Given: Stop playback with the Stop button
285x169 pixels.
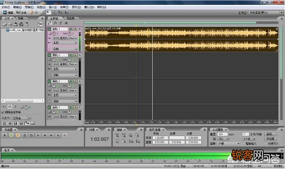Looking at the screenshot, I should click(x=5, y=135).
